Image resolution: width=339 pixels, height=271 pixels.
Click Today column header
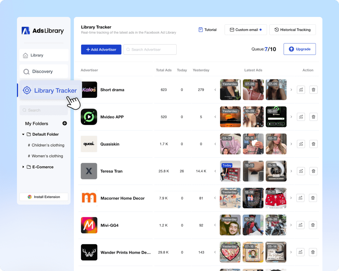coord(182,70)
